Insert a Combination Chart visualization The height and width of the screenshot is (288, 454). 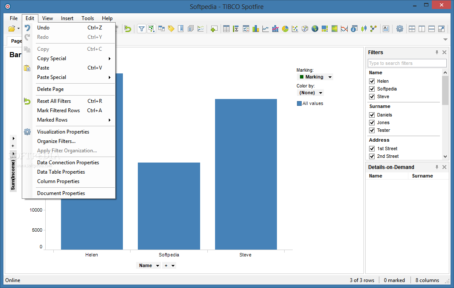pos(275,29)
